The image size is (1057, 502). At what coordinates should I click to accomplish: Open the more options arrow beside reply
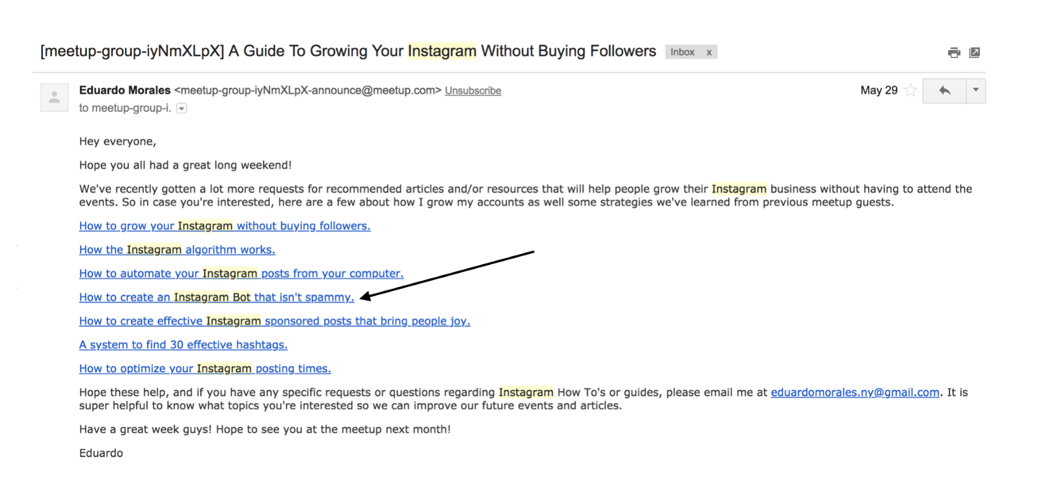976,90
